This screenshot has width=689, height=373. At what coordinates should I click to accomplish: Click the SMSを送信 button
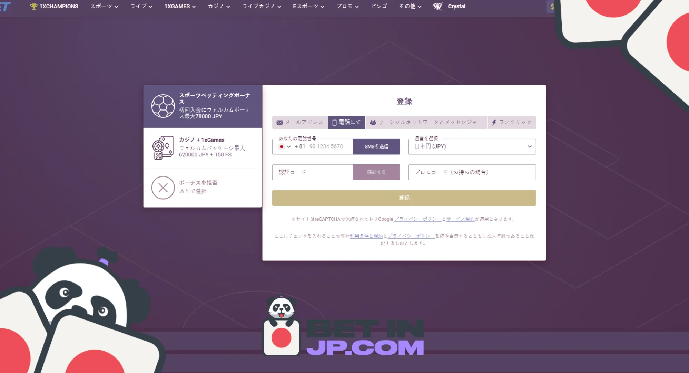tap(376, 147)
